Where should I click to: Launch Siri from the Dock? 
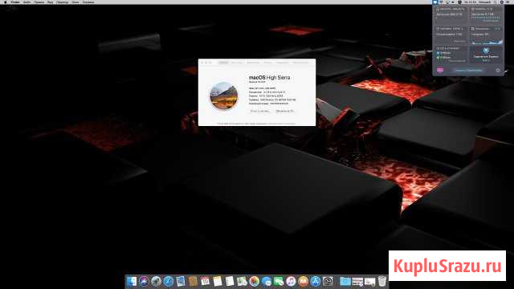click(x=144, y=282)
